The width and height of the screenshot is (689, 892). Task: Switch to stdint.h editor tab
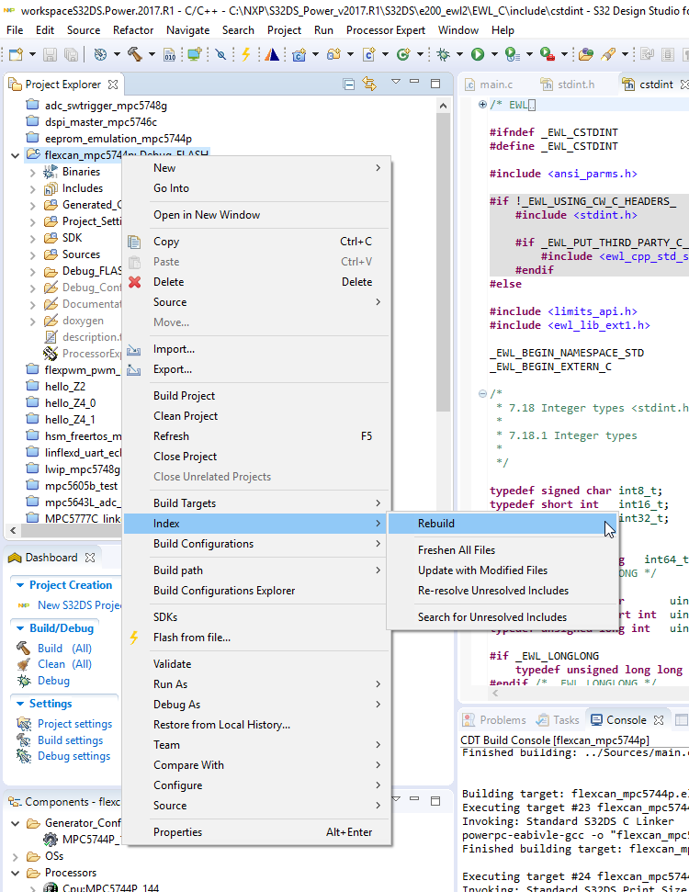(569, 85)
